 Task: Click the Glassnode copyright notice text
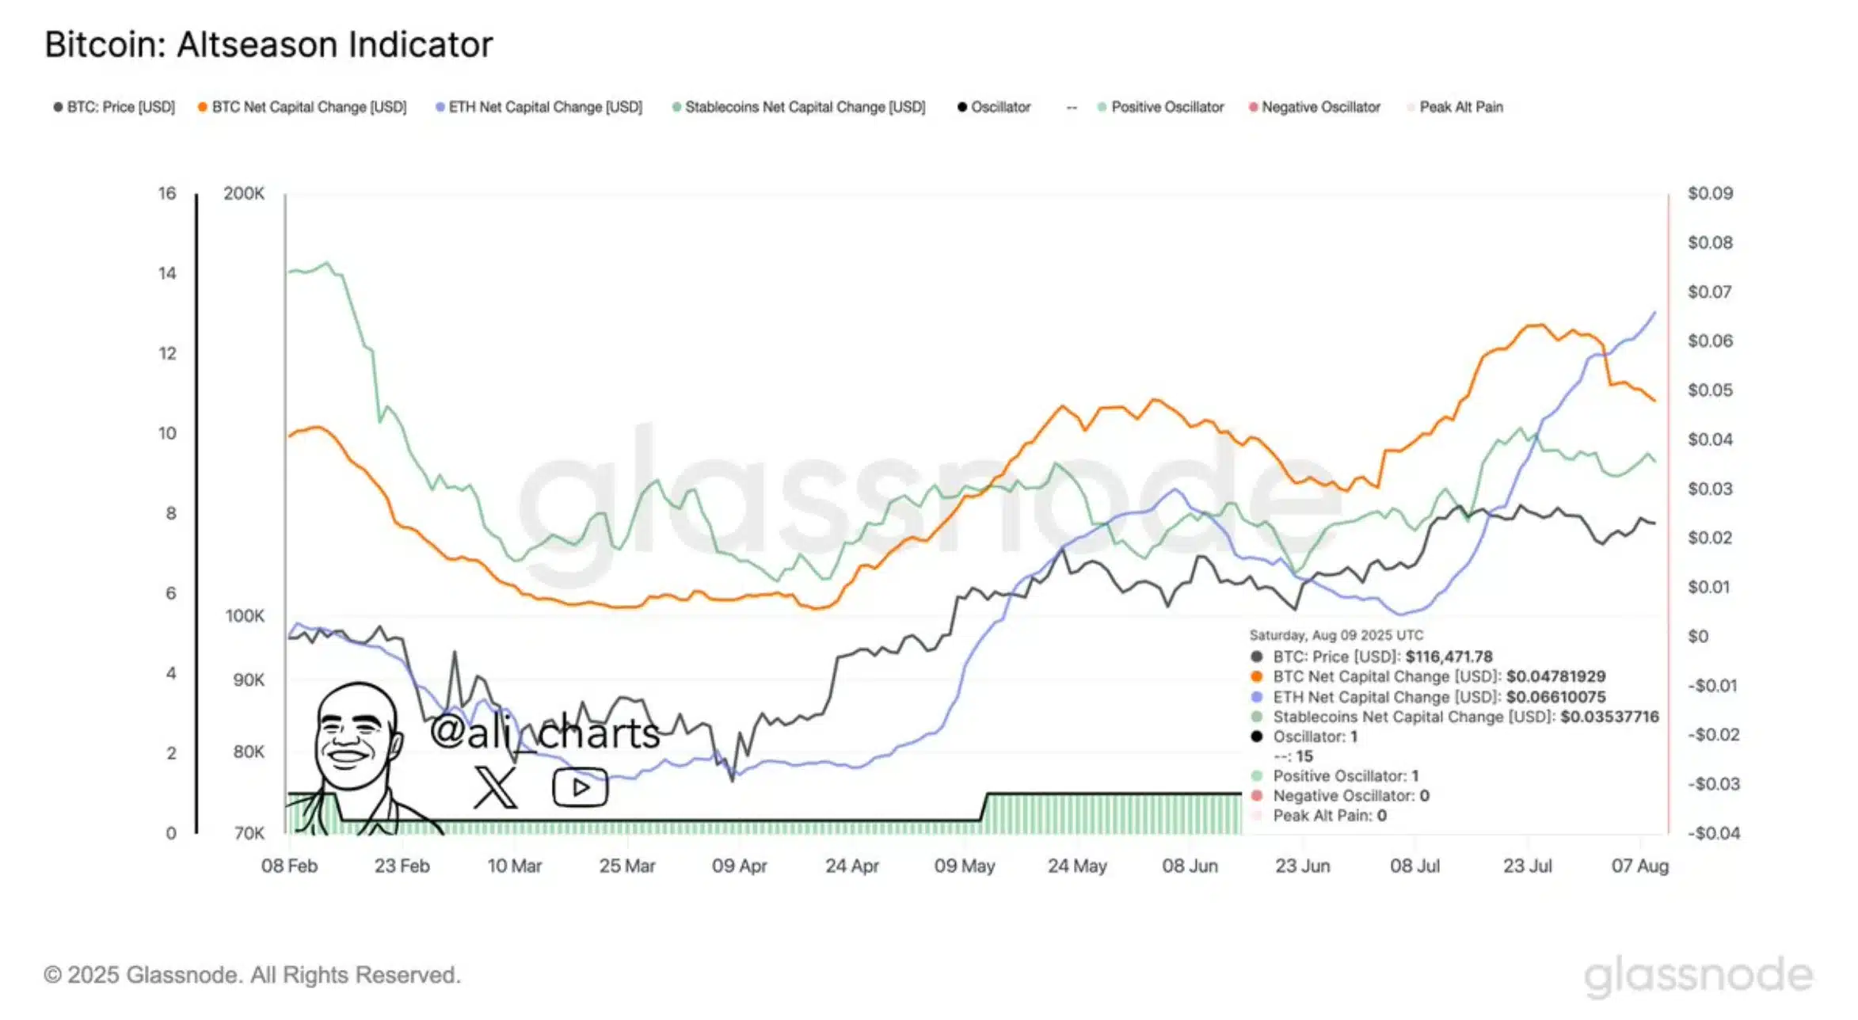[x=252, y=975]
